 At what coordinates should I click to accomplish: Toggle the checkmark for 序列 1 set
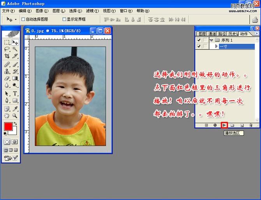(199, 40)
